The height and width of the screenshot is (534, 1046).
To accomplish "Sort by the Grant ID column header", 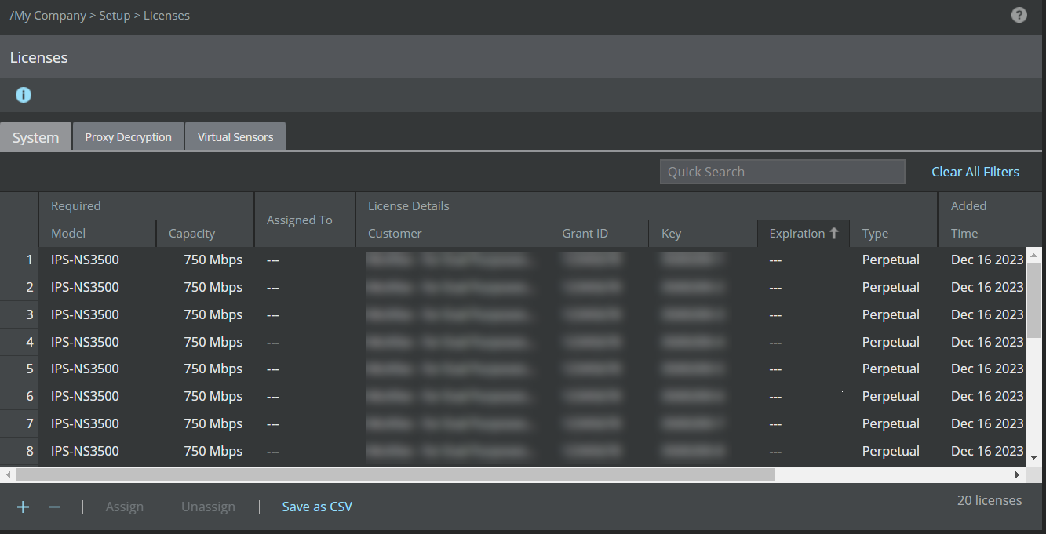I will pos(599,233).
